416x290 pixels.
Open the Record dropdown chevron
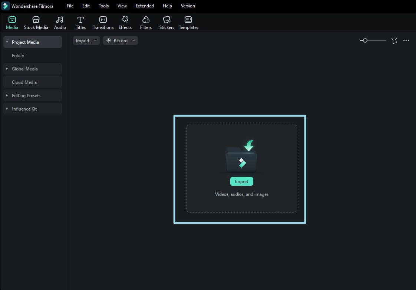(x=133, y=40)
